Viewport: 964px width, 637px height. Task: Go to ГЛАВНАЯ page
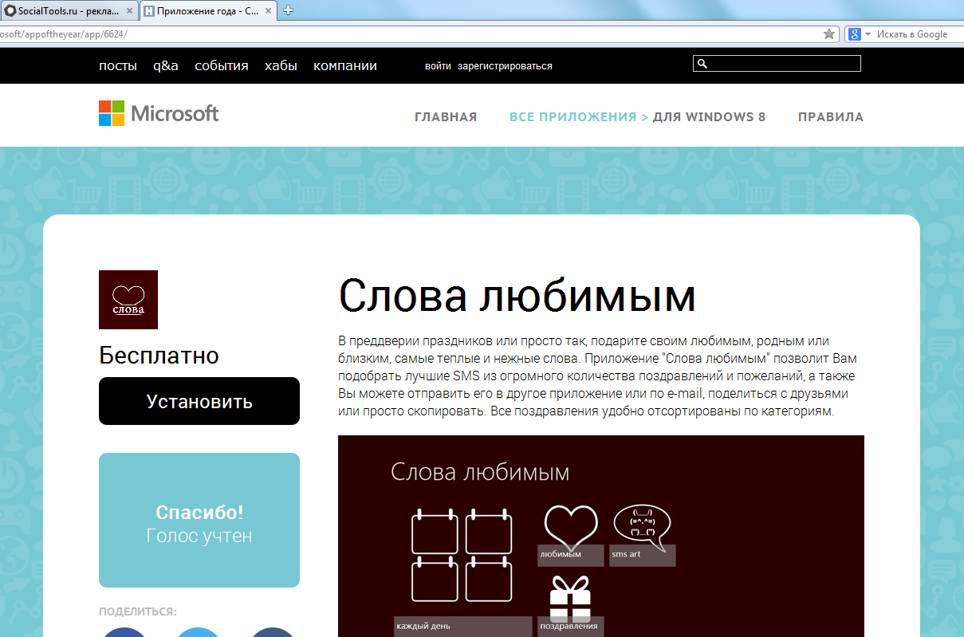(446, 117)
